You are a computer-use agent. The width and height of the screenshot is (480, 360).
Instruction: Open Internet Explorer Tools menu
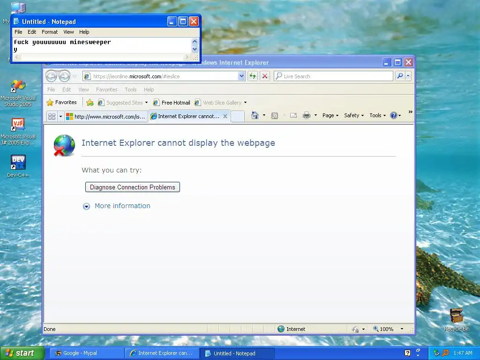coord(131,90)
